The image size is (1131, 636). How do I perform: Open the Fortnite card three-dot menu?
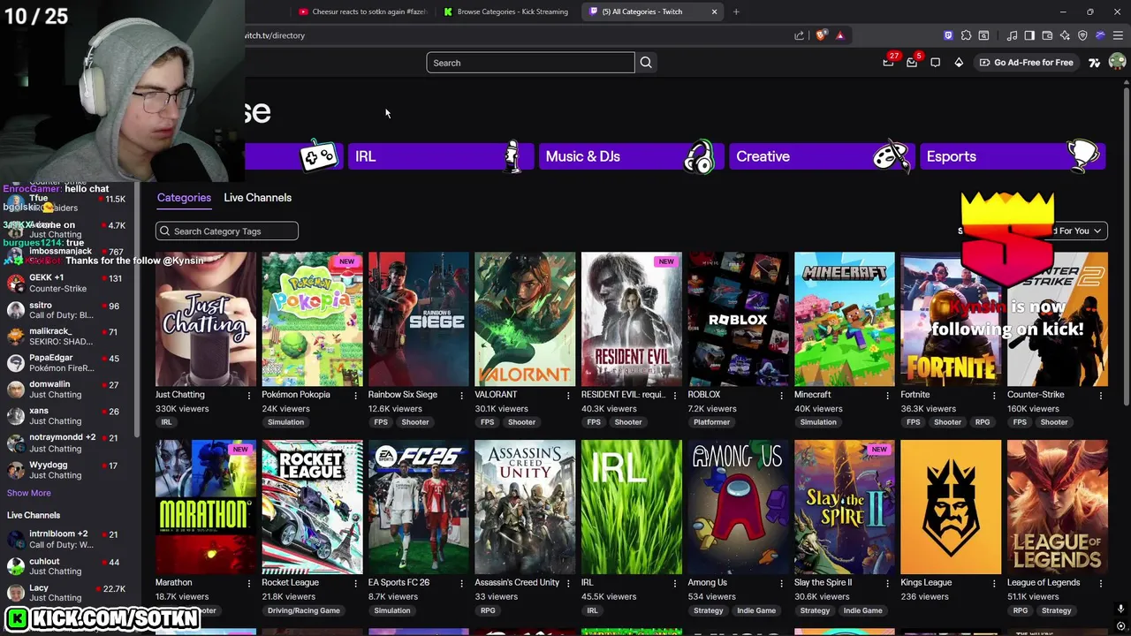994,395
